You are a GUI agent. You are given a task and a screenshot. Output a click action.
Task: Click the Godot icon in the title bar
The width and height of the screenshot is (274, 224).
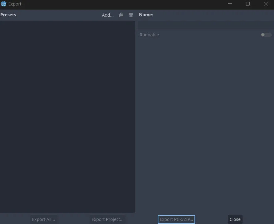click(x=3, y=4)
